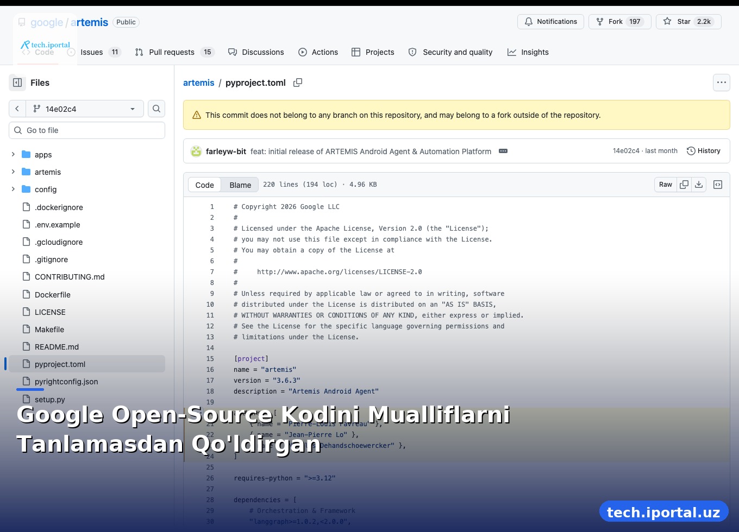Open the Discussions tab
Image resolution: width=739 pixels, height=532 pixels.
pyautogui.click(x=256, y=52)
